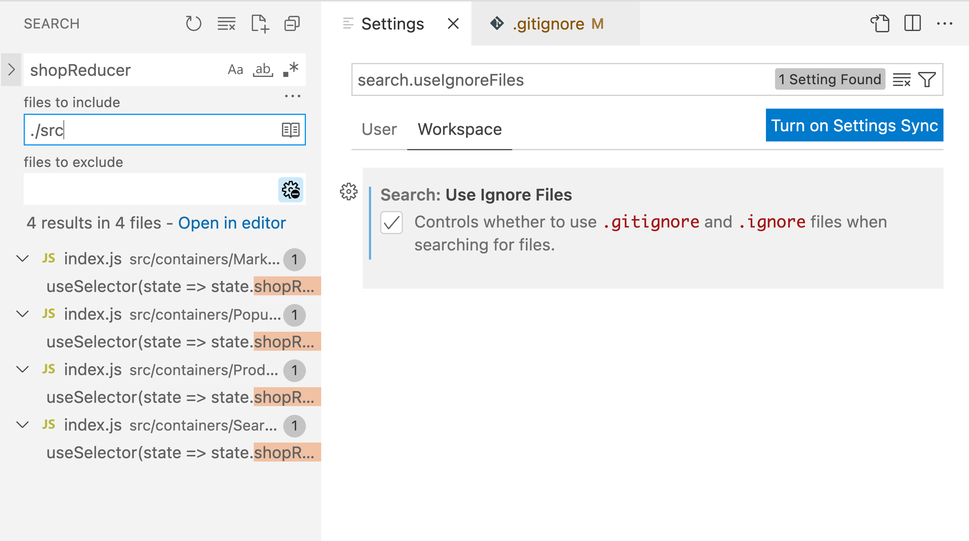
Task: Switch to the User settings tab
Action: click(x=378, y=129)
